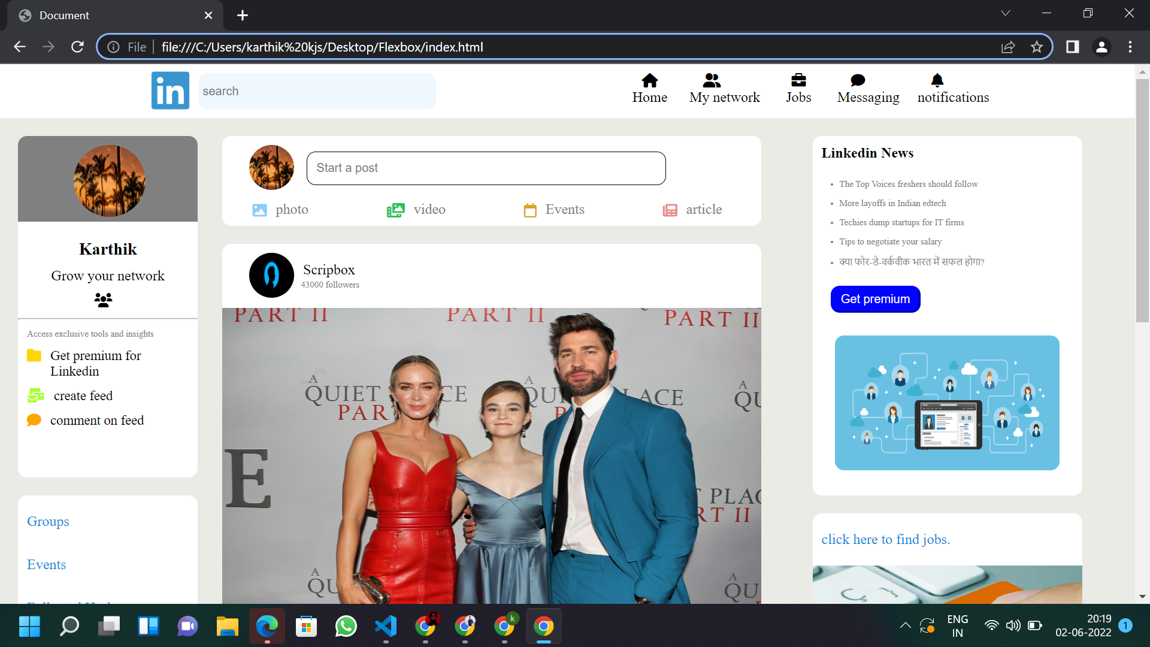Click into the search input field
Image resolution: width=1150 pixels, height=647 pixels.
pos(316,91)
